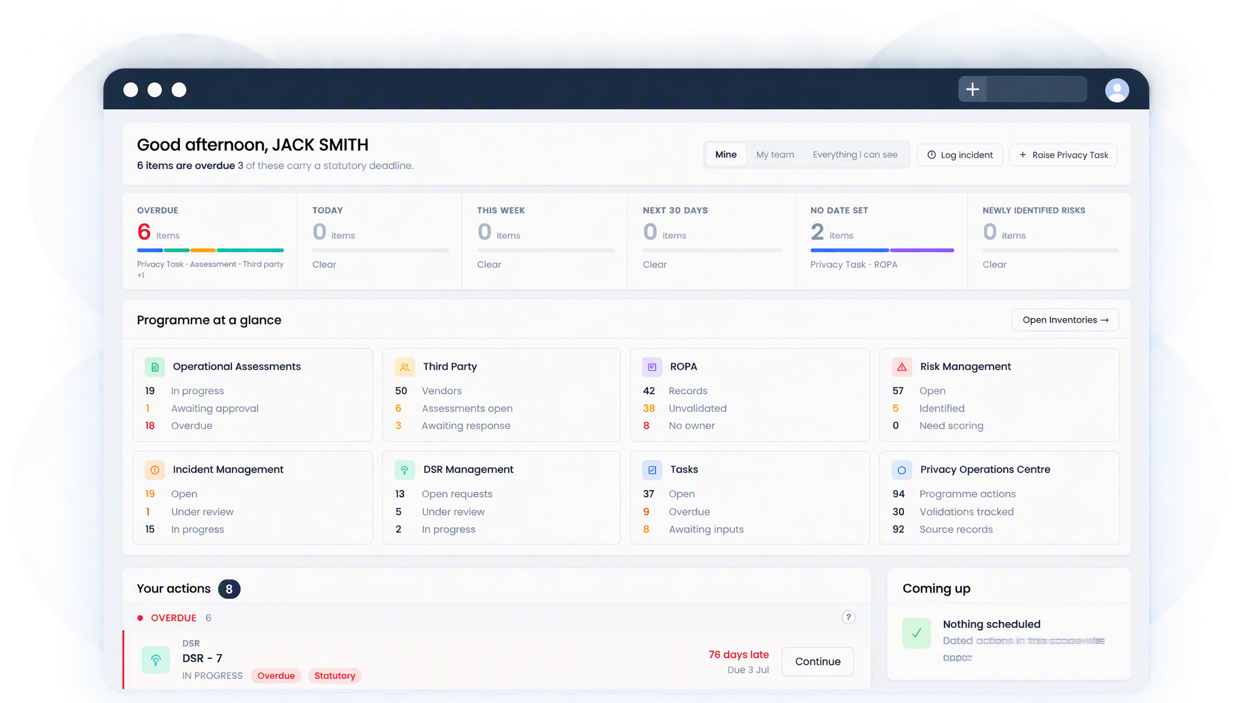Switch to Everything I can see
The width and height of the screenshot is (1250, 703).
click(x=855, y=154)
